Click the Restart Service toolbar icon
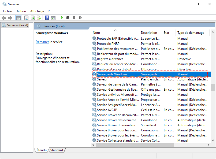 tap(80, 18)
